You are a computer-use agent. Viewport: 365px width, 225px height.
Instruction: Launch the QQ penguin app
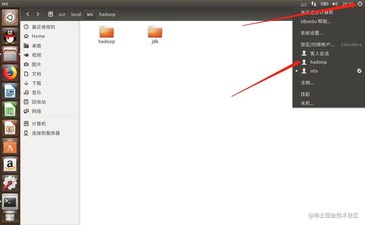pyautogui.click(x=10, y=36)
